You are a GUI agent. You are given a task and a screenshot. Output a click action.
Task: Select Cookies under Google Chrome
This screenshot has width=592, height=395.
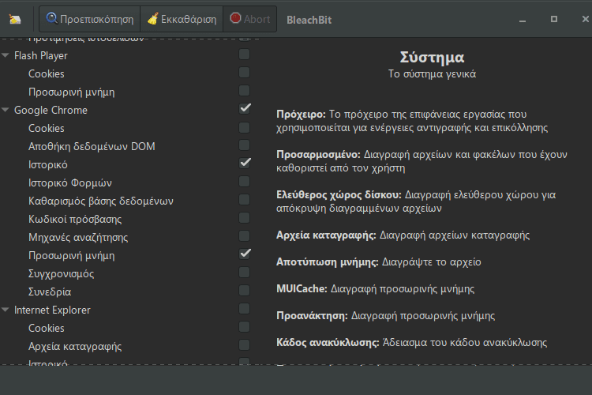point(46,128)
